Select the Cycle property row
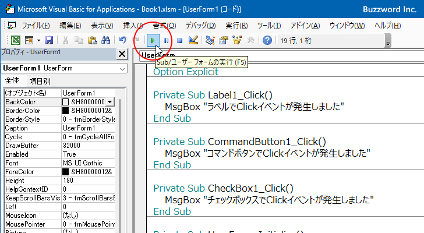Image resolution: width=424 pixels, height=233 pixels. coord(59,137)
